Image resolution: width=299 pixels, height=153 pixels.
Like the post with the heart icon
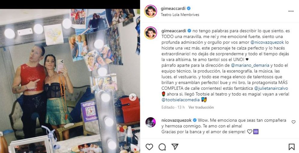pos(149,147)
